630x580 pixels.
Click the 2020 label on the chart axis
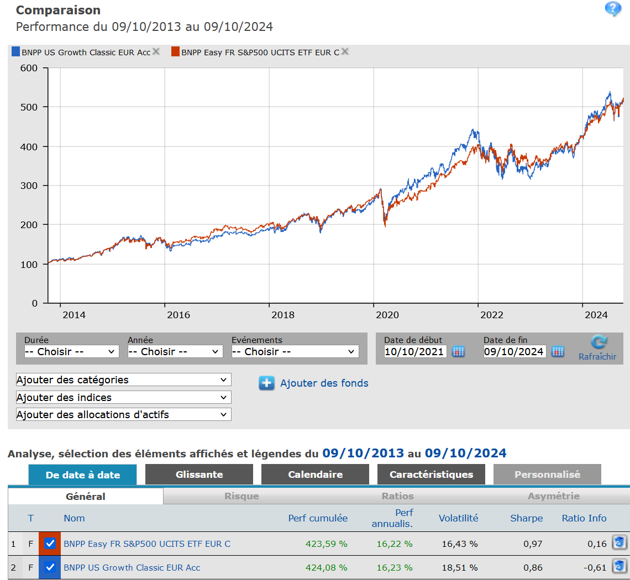[x=387, y=315]
